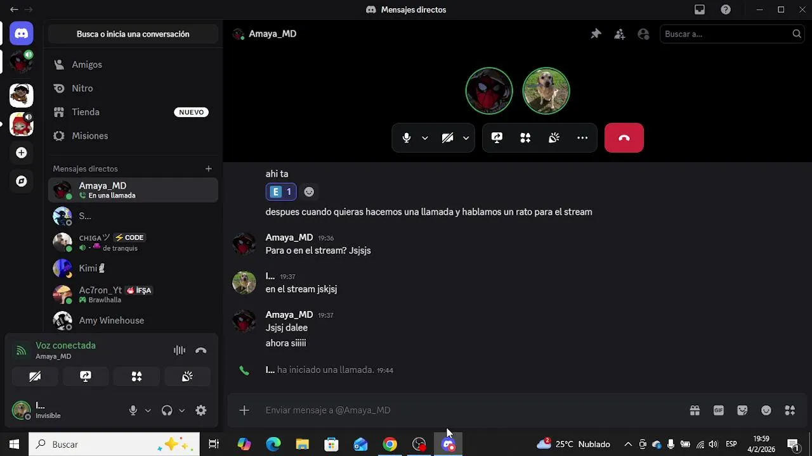Start an activity in call controls
Image resolution: width=812 pixels, height=456 pixels.
(525, 138)
